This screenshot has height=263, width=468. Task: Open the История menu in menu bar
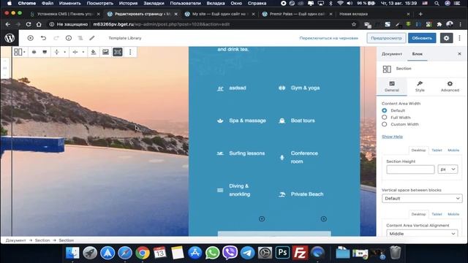[129, 3]
